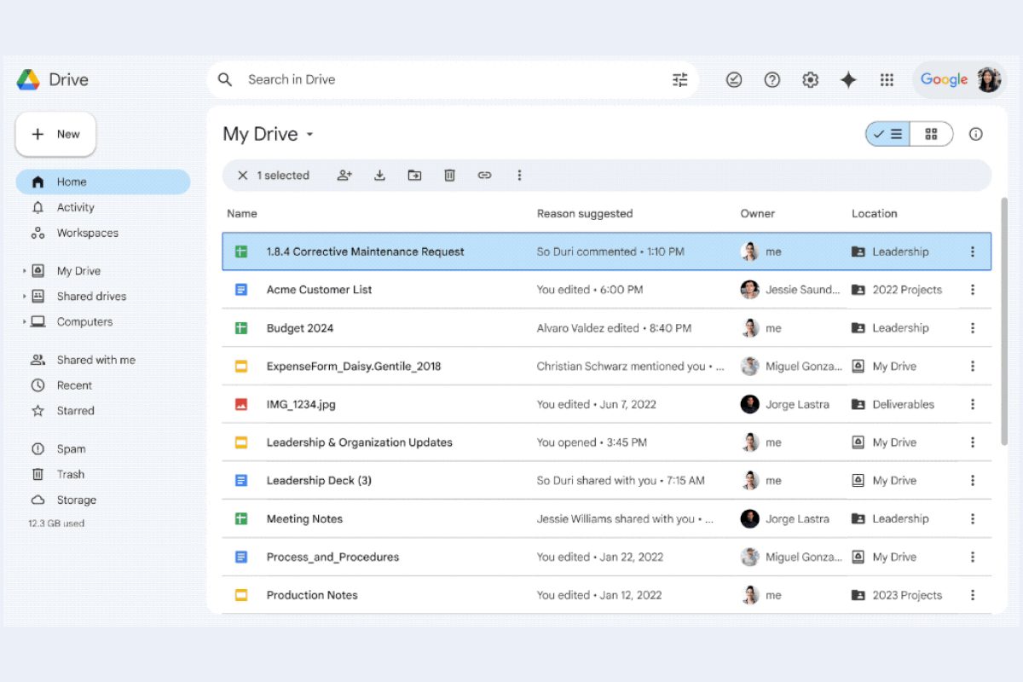The height and width of the screenshot is (682, 1023).
Task: Copy a link to the selected file
Action: [x=484, y=175]
